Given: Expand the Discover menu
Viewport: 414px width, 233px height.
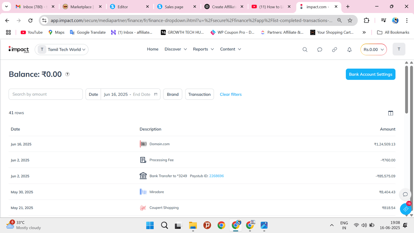Looking at the screenshot, I should (176, 49).
